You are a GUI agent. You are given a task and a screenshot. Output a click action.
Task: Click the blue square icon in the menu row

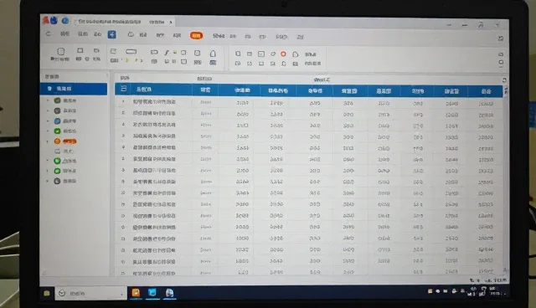pyautogui.click(x=111, y=34)
